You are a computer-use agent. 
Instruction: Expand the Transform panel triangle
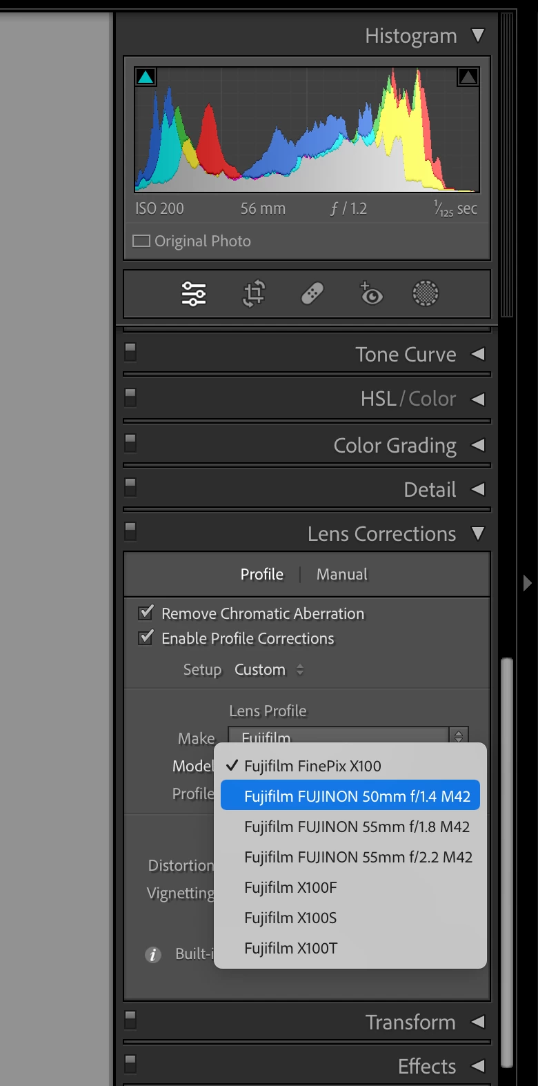(x=478, y=1022)
